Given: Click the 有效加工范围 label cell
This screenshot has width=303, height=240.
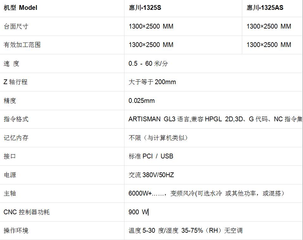Looking at the screenshot, I should coord(22,45).
